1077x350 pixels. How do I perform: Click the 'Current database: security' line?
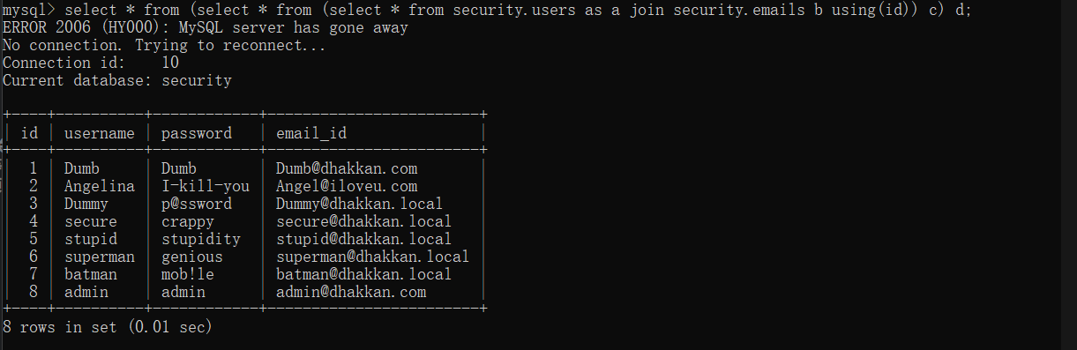[x=117, y=81]
